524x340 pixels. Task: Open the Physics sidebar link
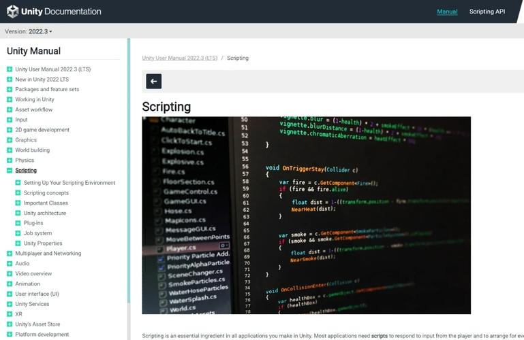[25, 160]
